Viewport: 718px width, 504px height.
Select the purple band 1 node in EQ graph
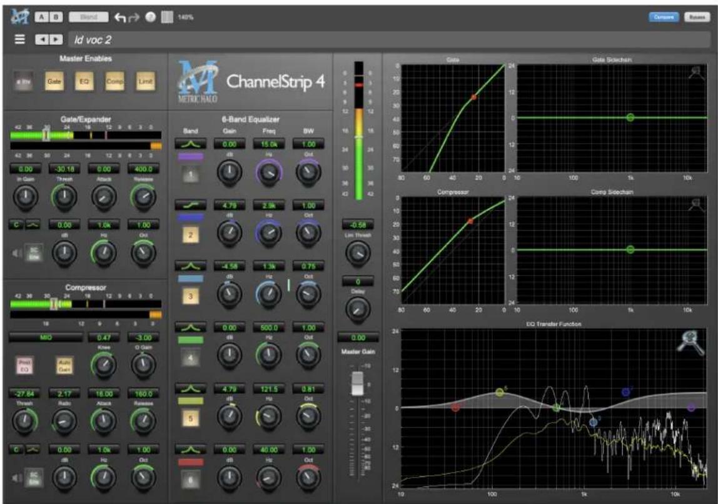692,407
